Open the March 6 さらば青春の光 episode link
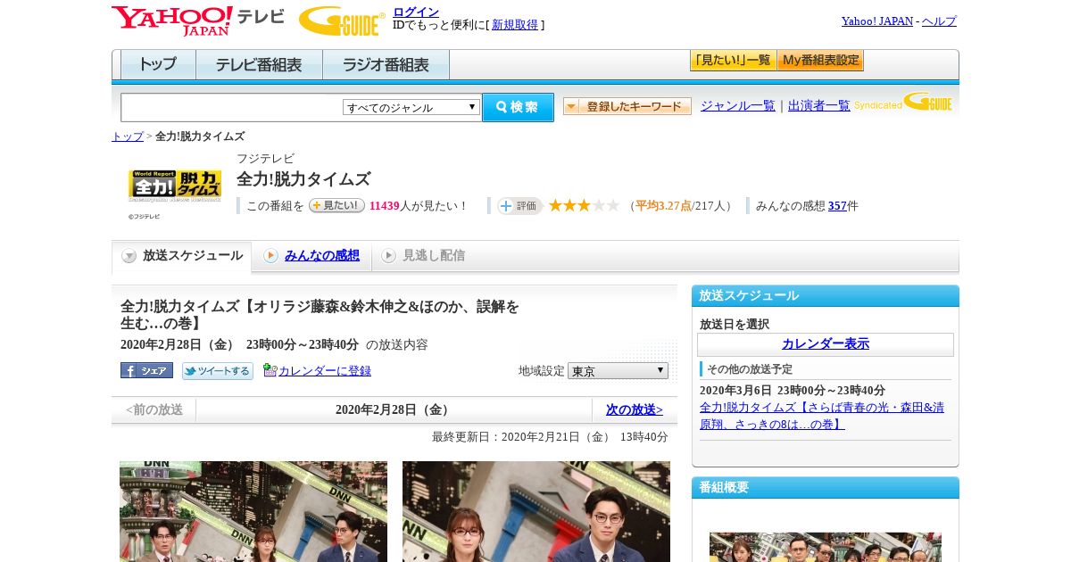The width and height of the screenshot is (1071, 562). pos(822,416)
